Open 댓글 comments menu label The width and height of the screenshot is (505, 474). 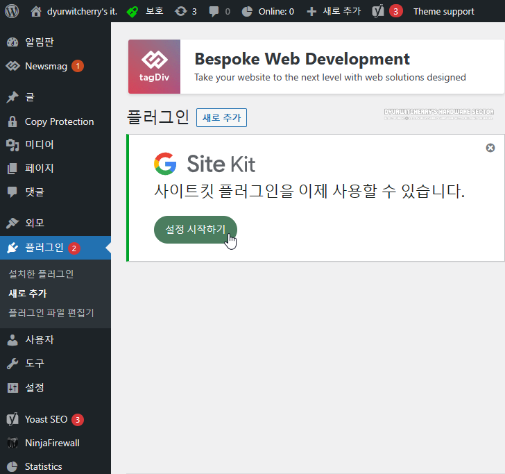(35, 192)
